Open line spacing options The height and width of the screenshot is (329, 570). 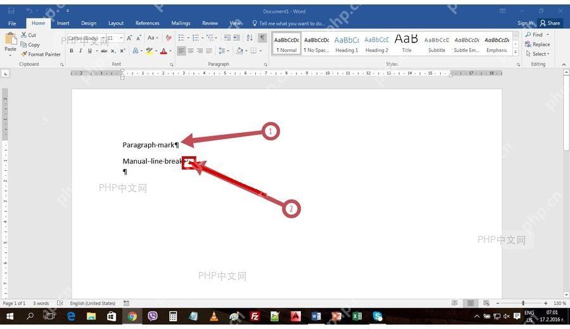pyautogui.click(x=224, y=51)
